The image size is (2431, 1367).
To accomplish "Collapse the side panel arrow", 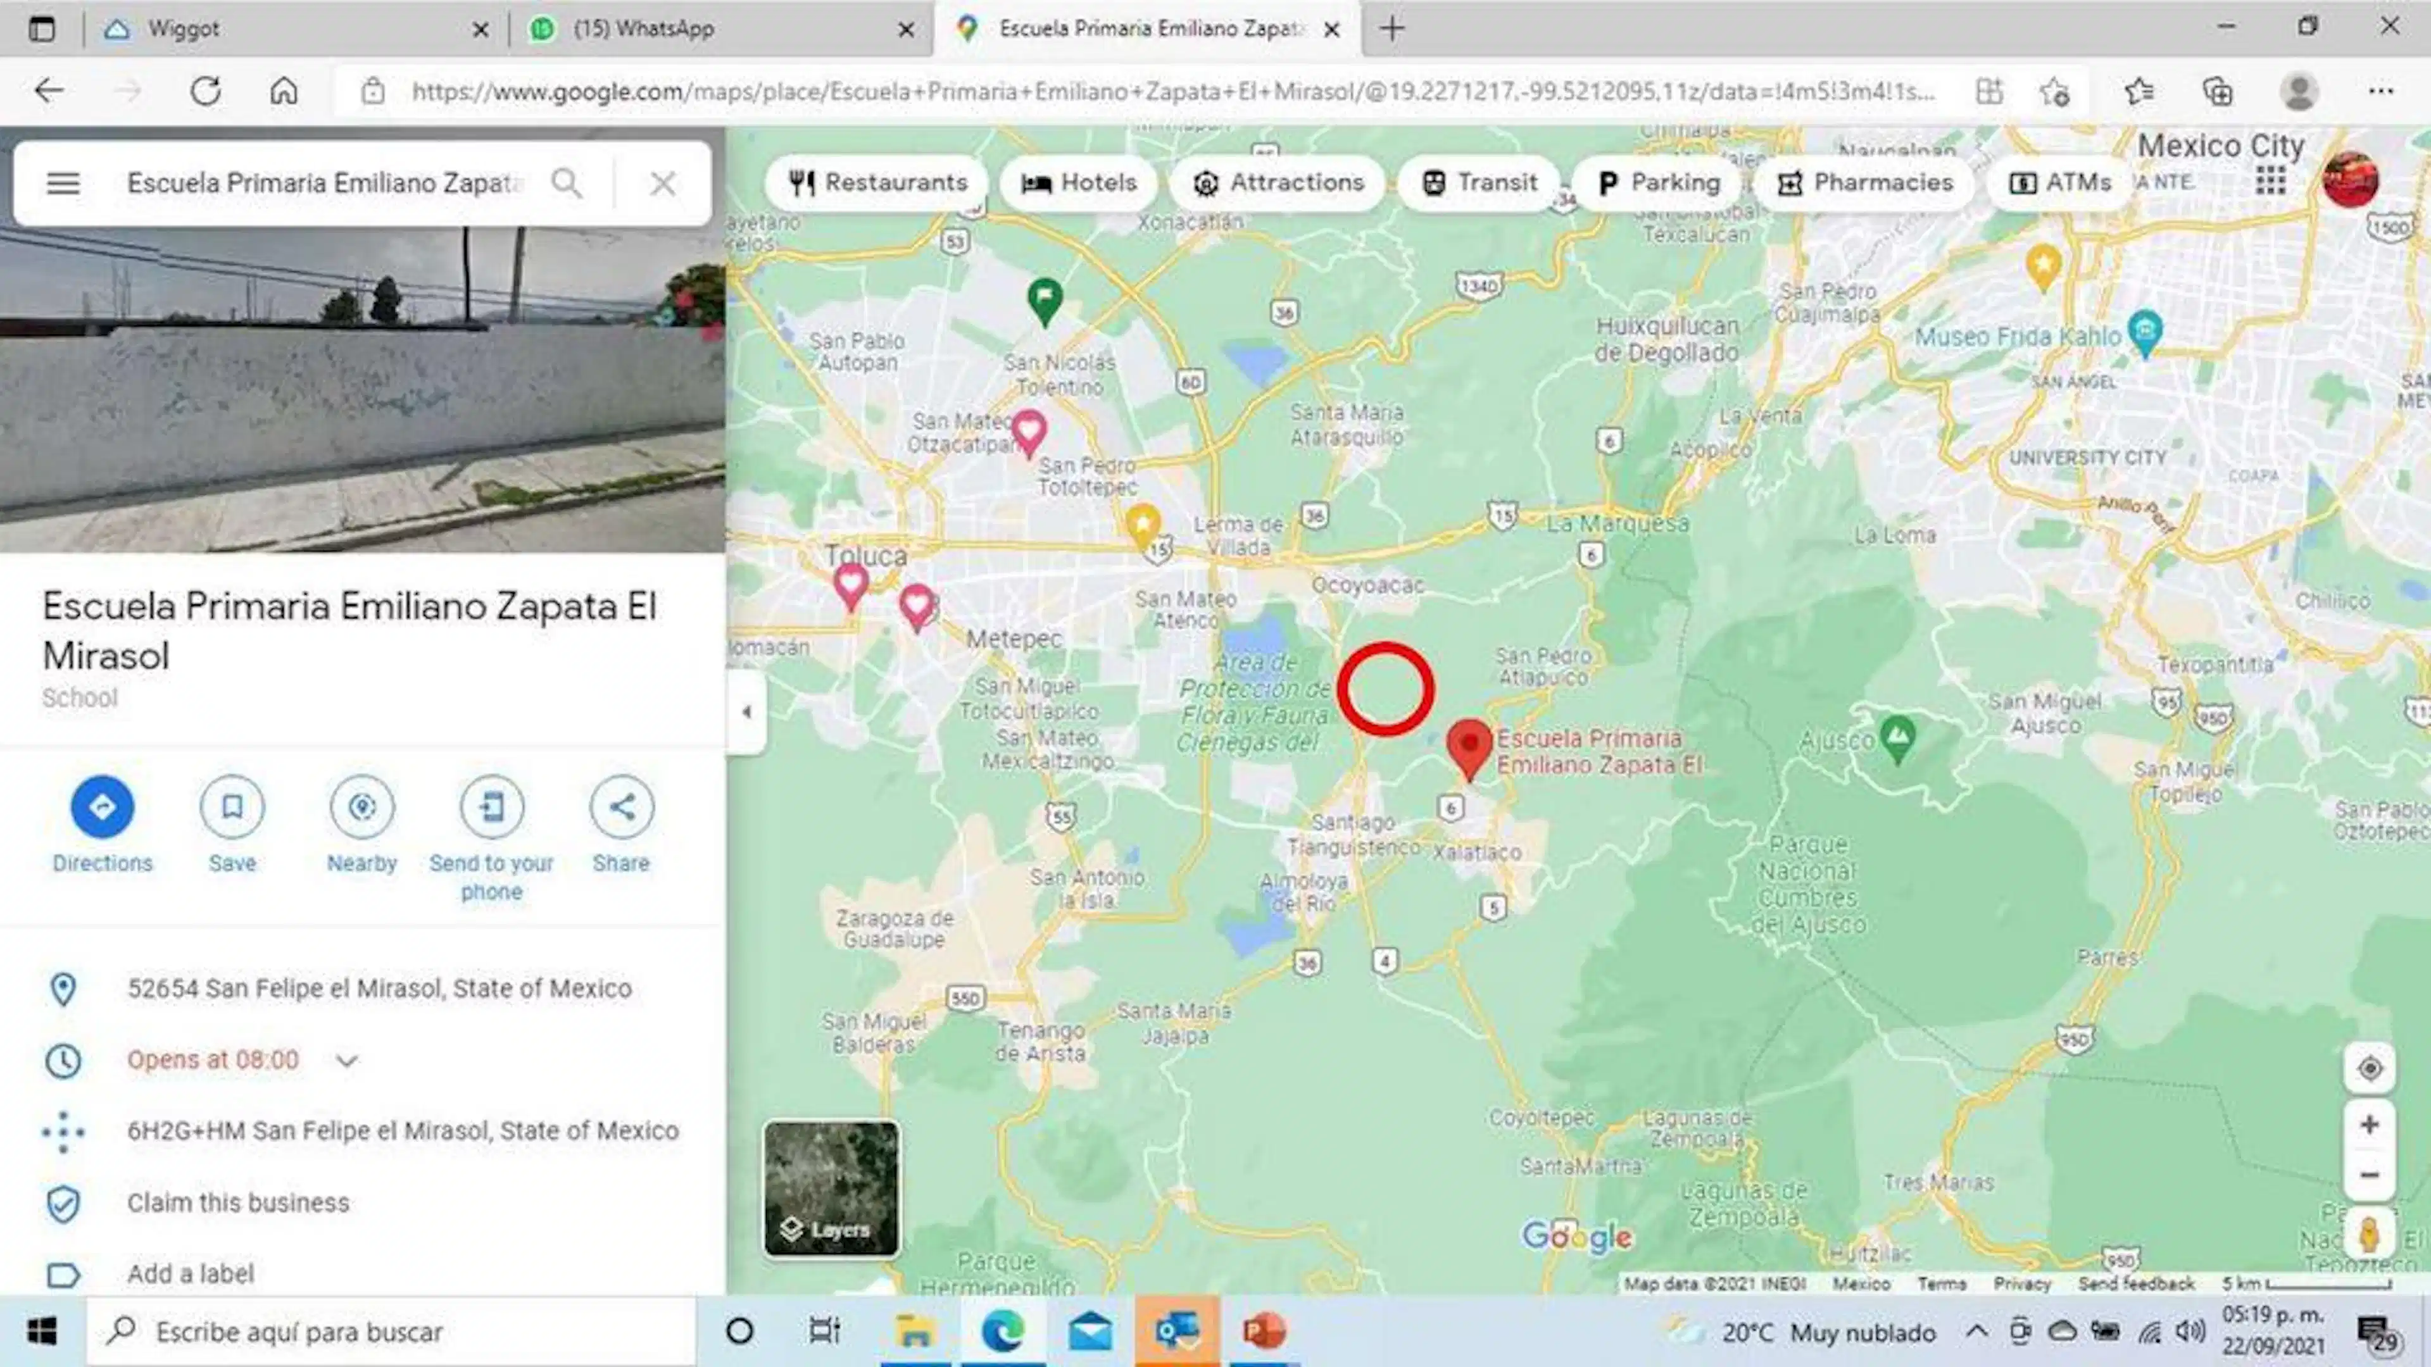I will coord(746,712).
